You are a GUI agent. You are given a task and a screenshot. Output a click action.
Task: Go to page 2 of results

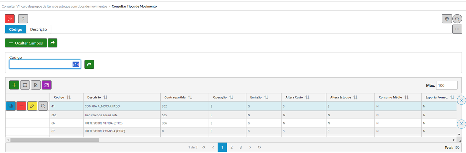click(x=232, y=147)
